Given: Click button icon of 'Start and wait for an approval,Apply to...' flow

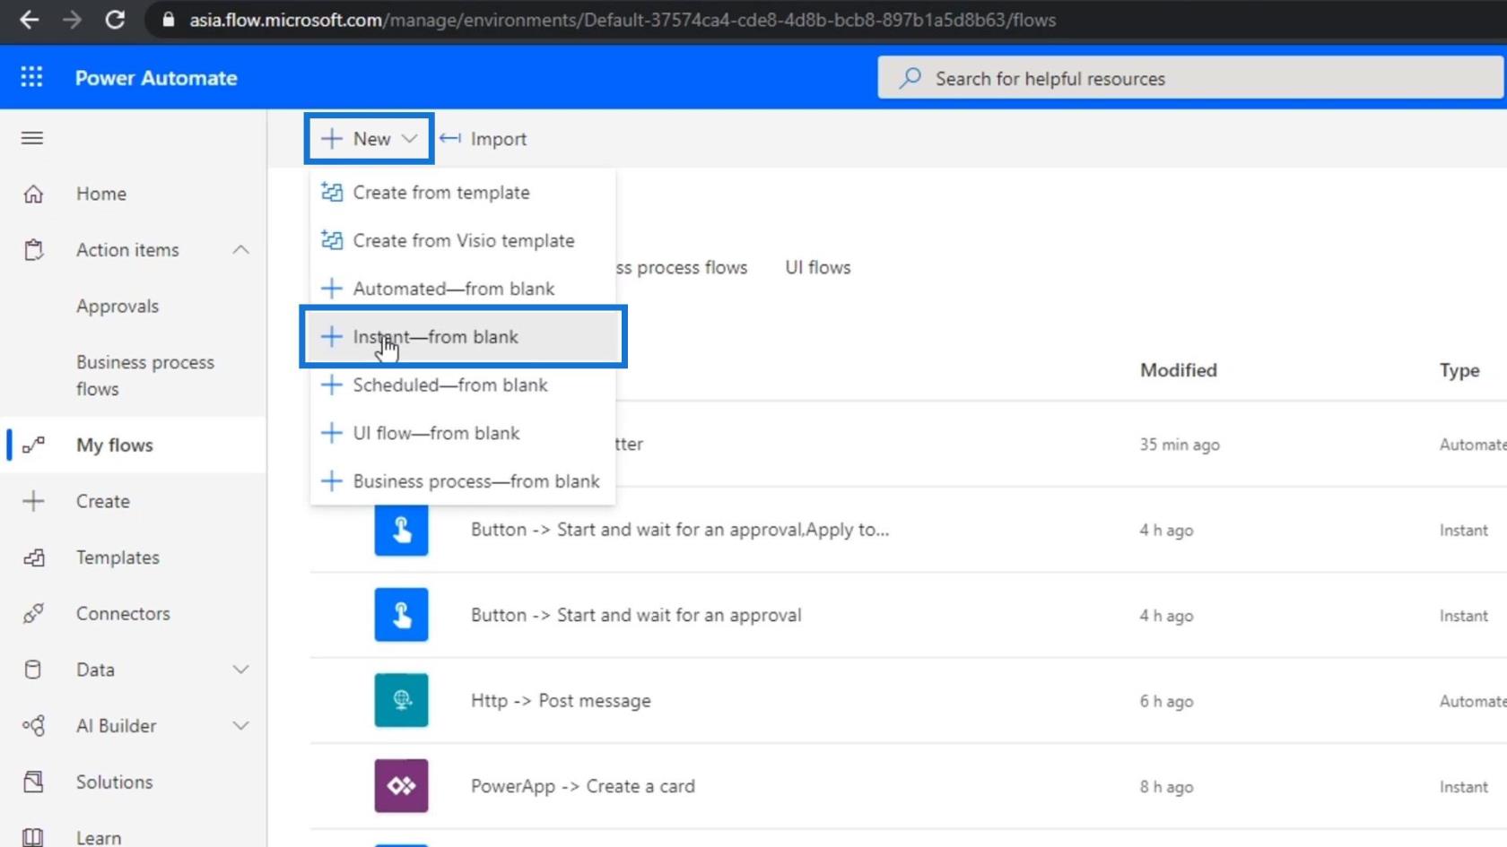Looking at the screenshot, I should (x=401, y=530).
